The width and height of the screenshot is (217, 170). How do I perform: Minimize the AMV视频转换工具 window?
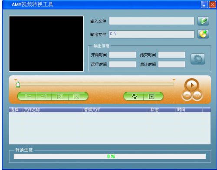204,5
